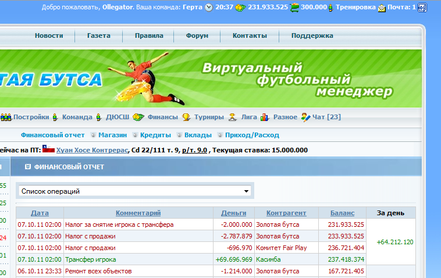Image resolution: width=441 pixels, height=278 pixels.
Task: Switch to the Магазин subtab
Action: pos(112,135)
